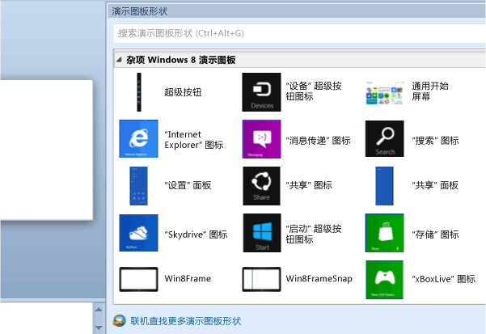The height and width of the screenshot is (334, 486).
Task: Click the "xBoxLive" 图标 label
Action: tap(443, 279)
